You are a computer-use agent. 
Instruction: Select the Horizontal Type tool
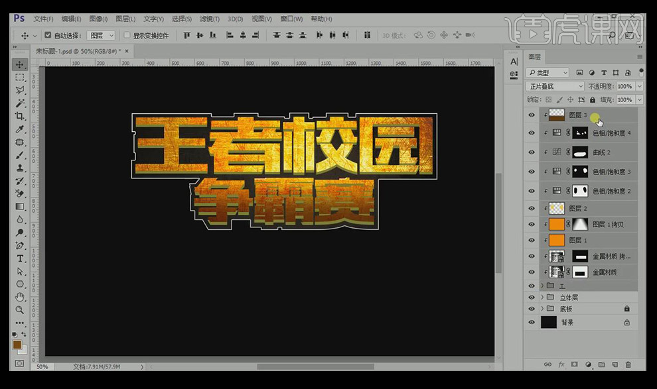[x=20, y=258]
